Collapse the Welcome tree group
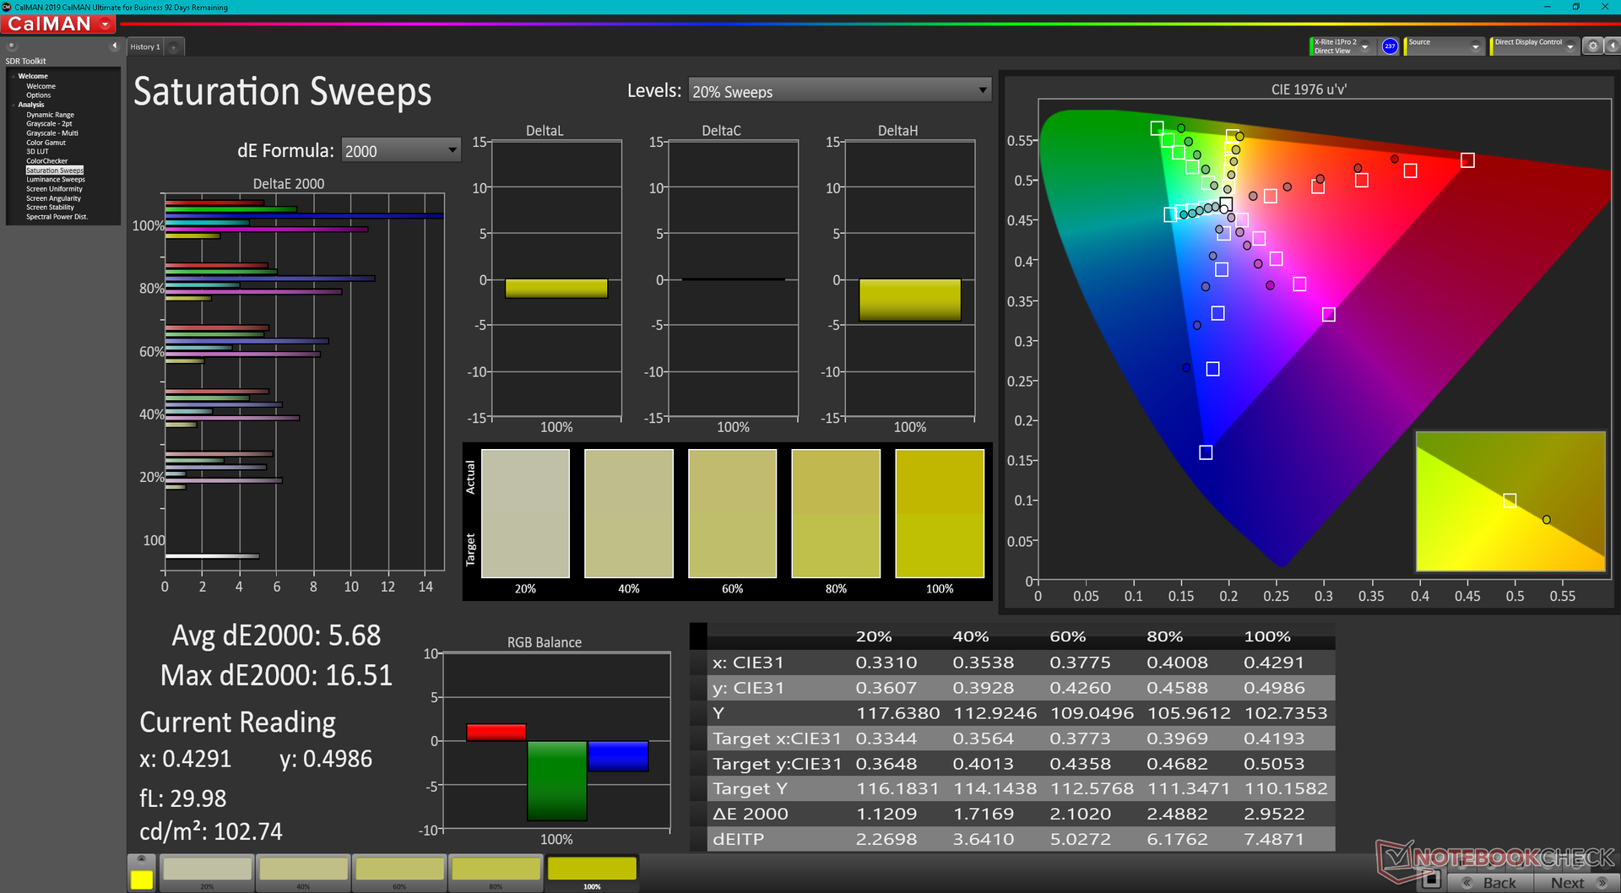 pos(14,76)
